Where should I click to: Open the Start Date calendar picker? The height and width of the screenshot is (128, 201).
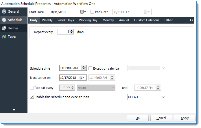click(x=83, y=12)
